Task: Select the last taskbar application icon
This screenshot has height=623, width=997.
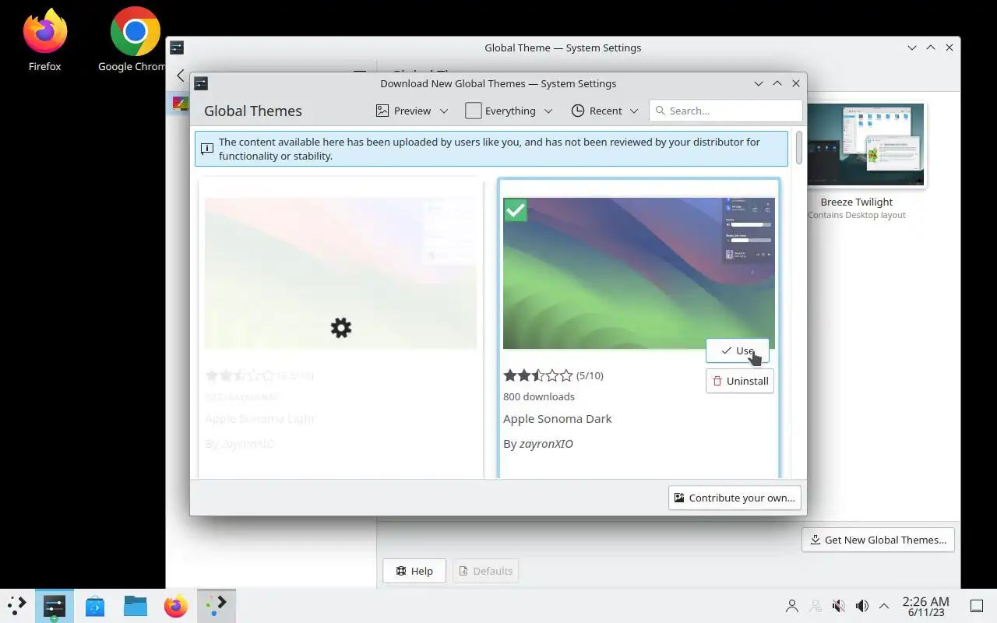Action: pyautogui.click(x=217, y=605)
